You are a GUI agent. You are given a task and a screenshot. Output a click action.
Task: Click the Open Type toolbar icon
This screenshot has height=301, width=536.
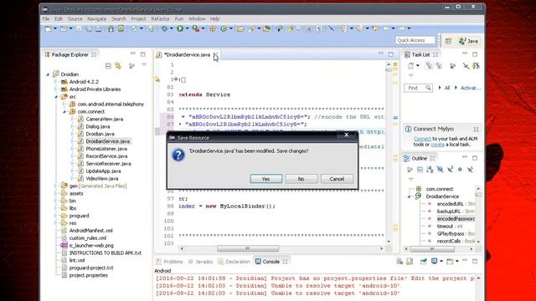tap(240, 29)
